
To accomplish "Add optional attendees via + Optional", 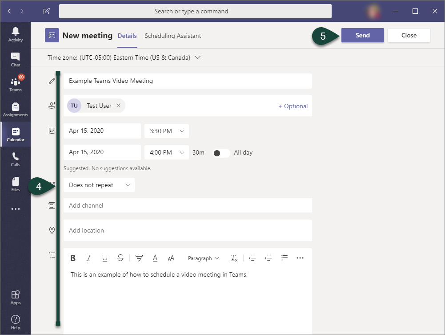I will coord(293,106).
